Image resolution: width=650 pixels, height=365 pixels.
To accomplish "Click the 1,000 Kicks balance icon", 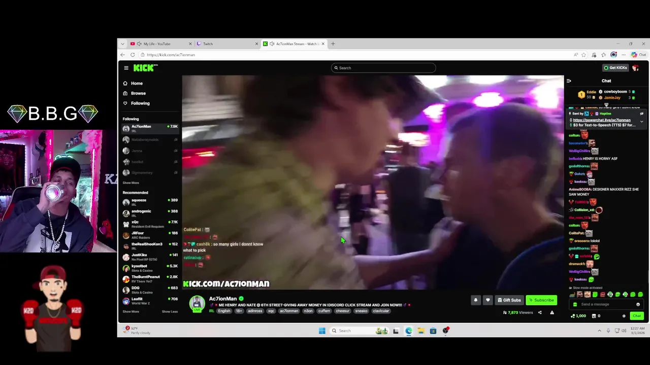I will tap(578, 316).
